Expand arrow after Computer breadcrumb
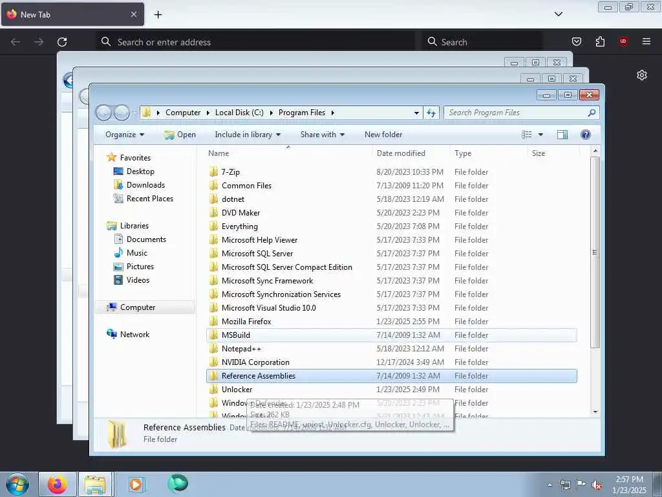This screenshot has height=497, width=662. tap(208, 113)
